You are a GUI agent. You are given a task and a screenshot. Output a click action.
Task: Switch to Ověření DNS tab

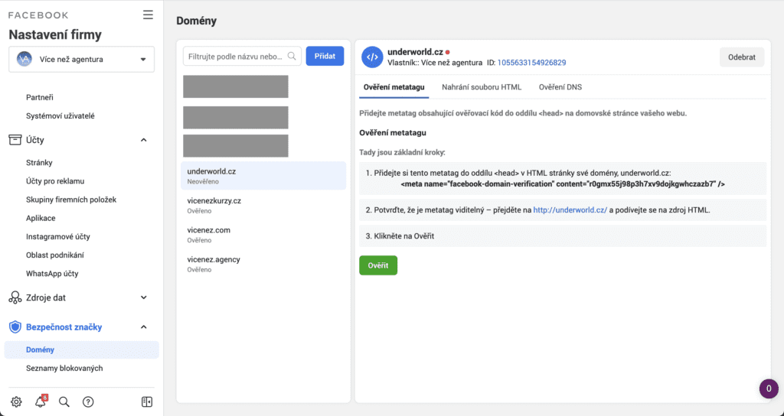click(x=560, y=87)
